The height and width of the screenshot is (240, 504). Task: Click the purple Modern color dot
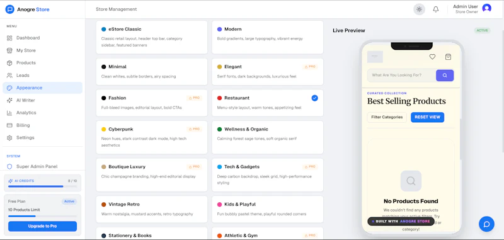pos(219,29)
